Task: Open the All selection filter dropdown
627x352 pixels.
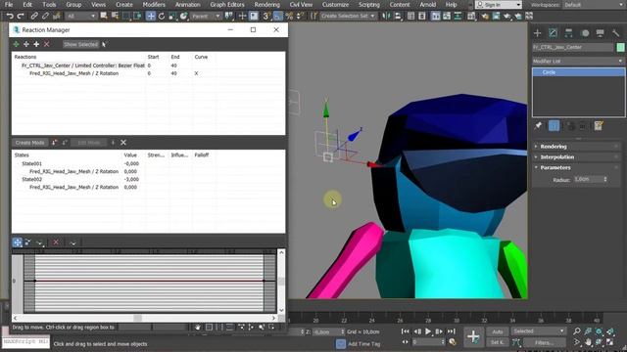Action: [x=81, y=16]
